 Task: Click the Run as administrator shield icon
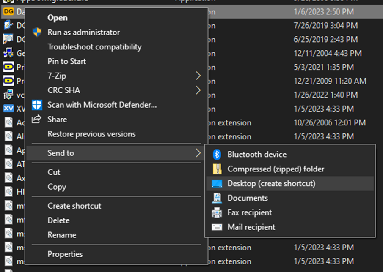37,32
